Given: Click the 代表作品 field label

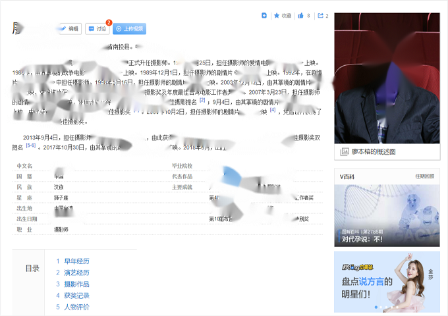Looking at the screenshot, I should (182, 176).
